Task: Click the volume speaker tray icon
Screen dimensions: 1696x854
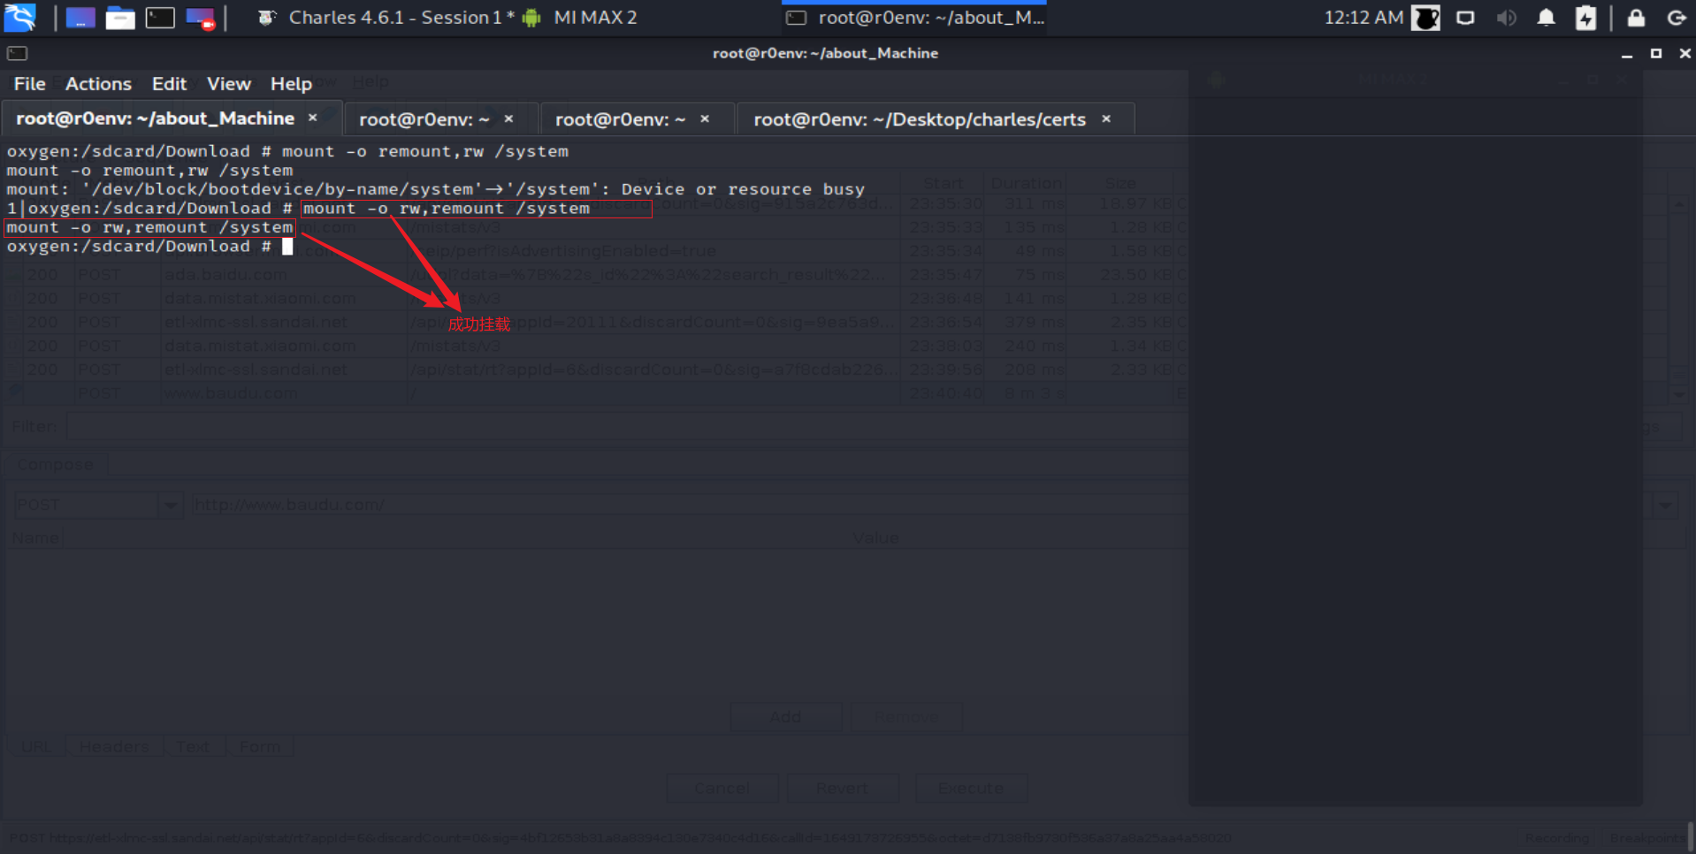Action: tap(1506, 18)
